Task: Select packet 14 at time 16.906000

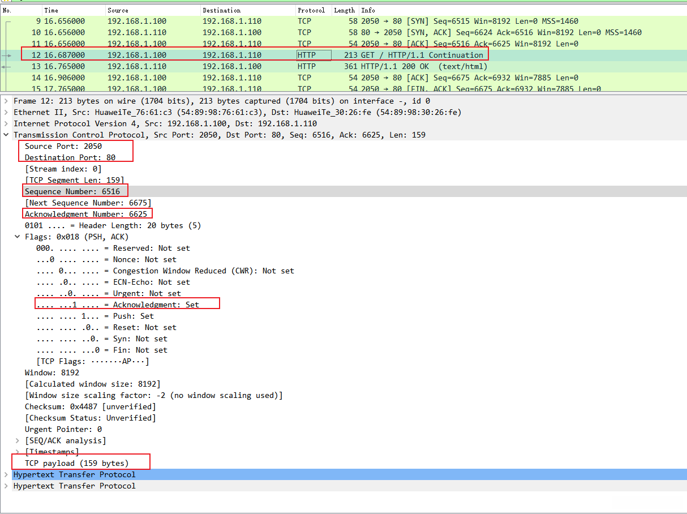Action: (343, 78)
